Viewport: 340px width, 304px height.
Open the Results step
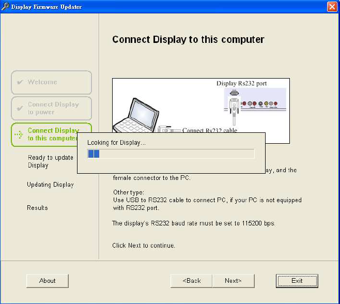click(37, 208)
